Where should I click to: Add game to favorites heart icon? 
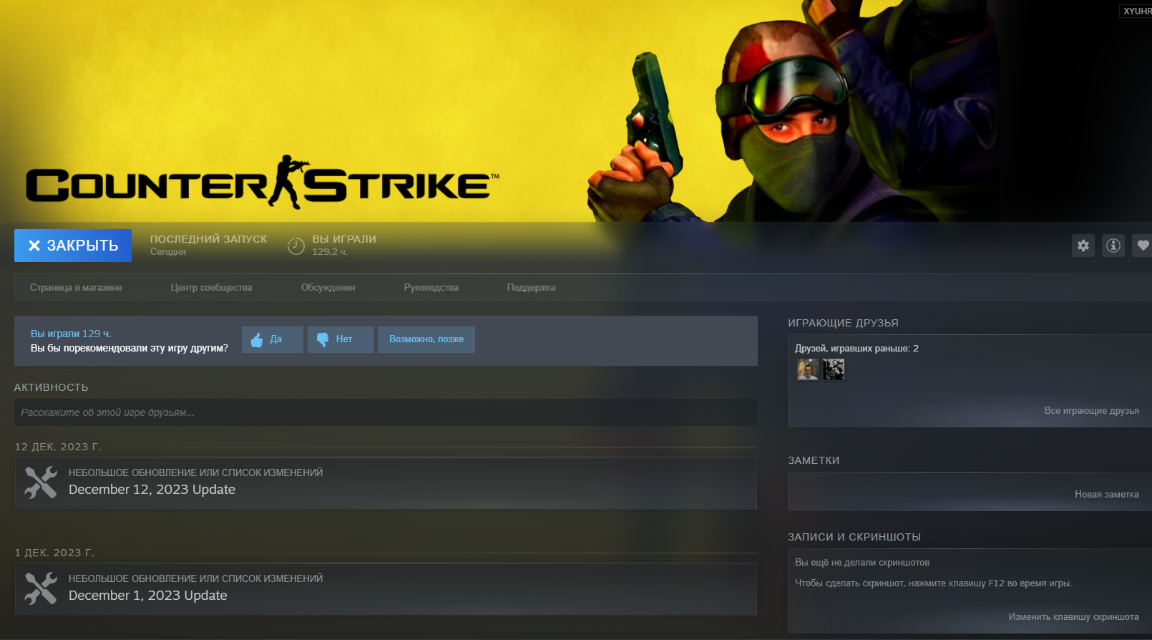coord(1143,246)
